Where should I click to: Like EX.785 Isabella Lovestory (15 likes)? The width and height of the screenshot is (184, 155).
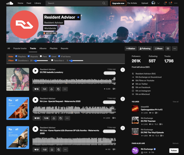36,89
